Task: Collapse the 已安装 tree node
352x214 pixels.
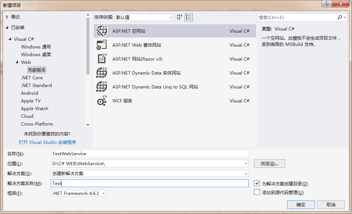Action: pyautogui.click(x=7, y=27)
